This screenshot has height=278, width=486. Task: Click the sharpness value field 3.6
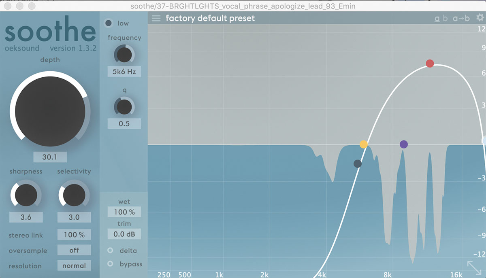click(26, 217)
